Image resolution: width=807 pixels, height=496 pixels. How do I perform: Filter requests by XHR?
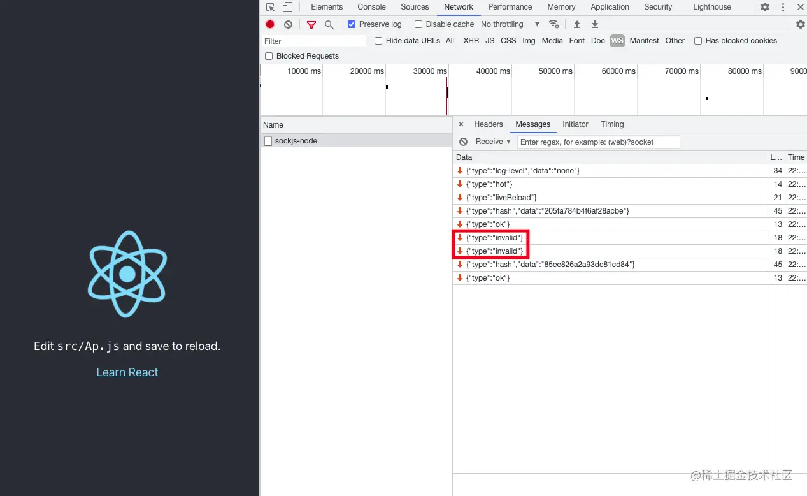(x=471, y=41)
